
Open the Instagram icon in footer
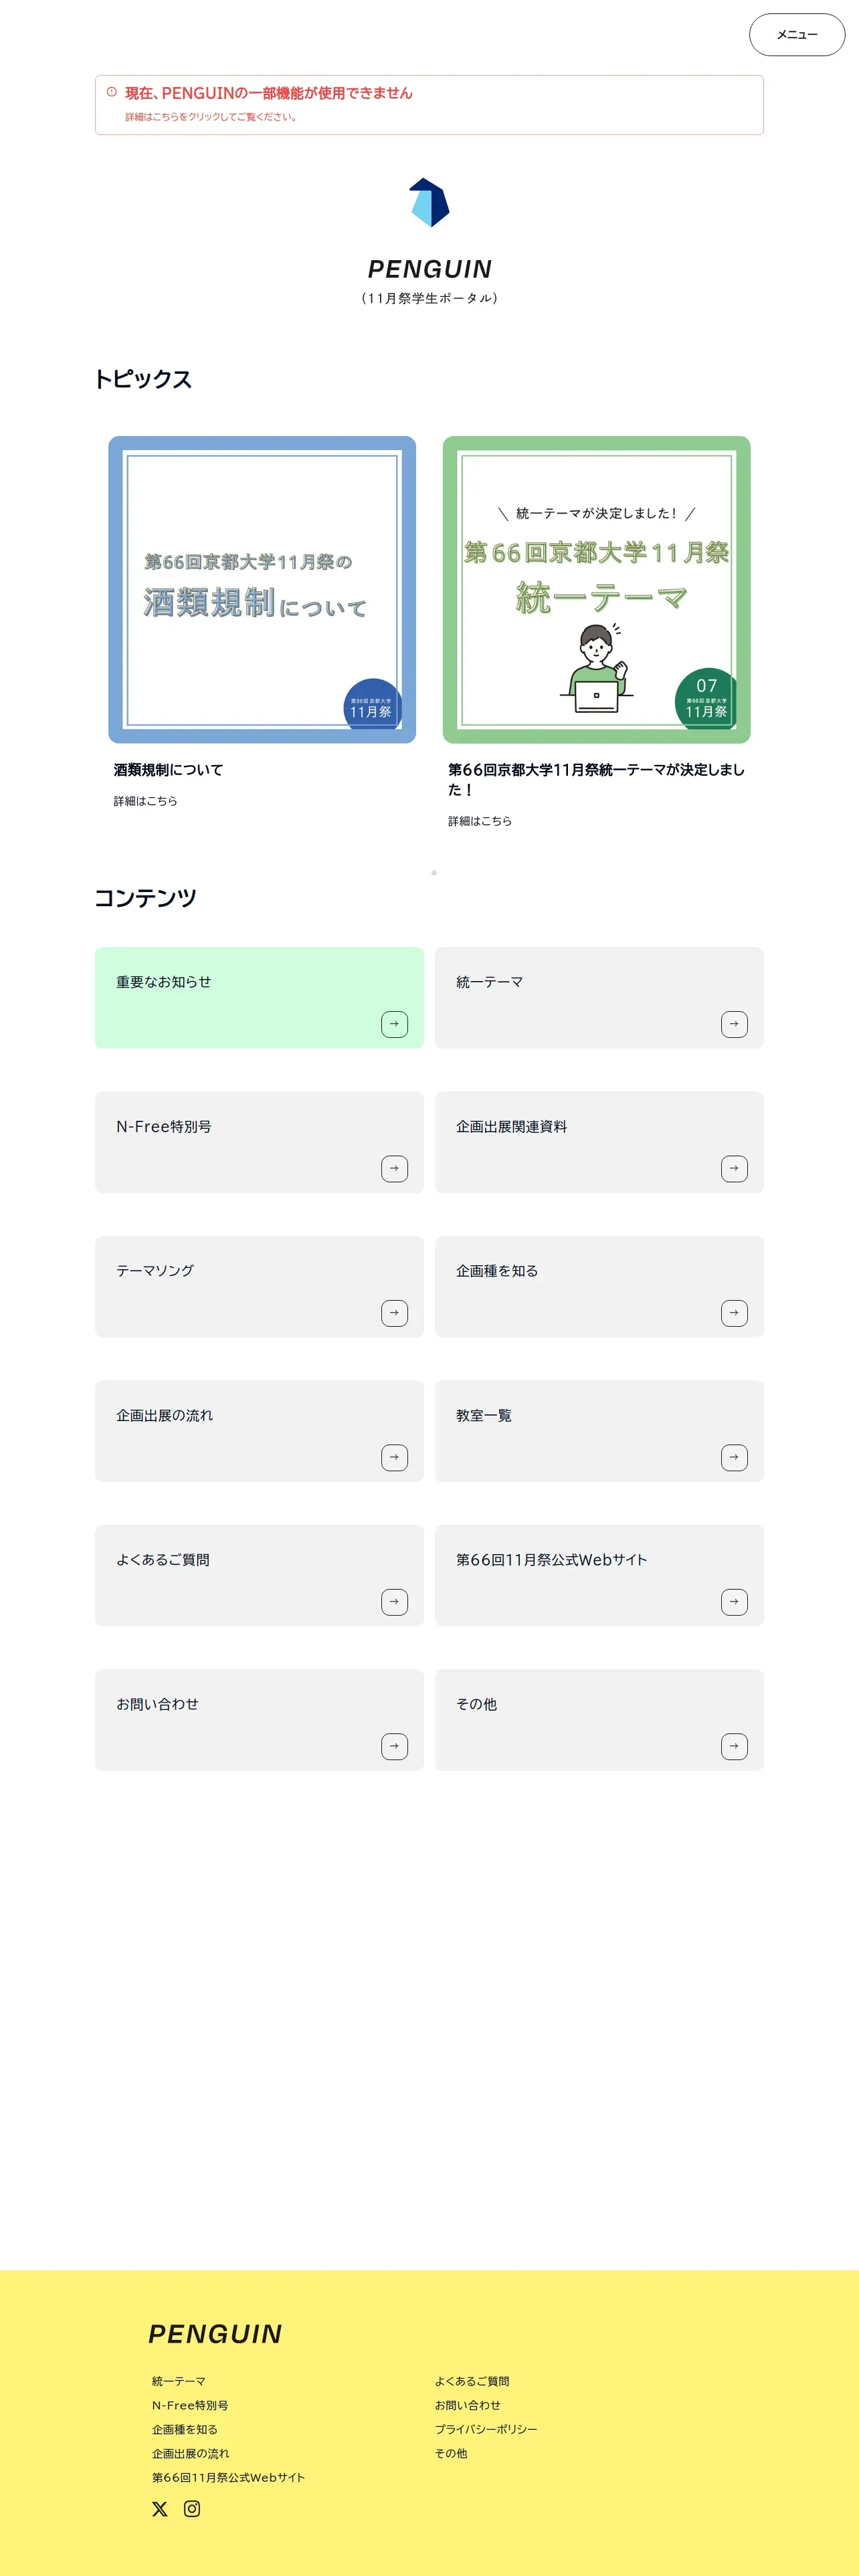(192, 2509)
